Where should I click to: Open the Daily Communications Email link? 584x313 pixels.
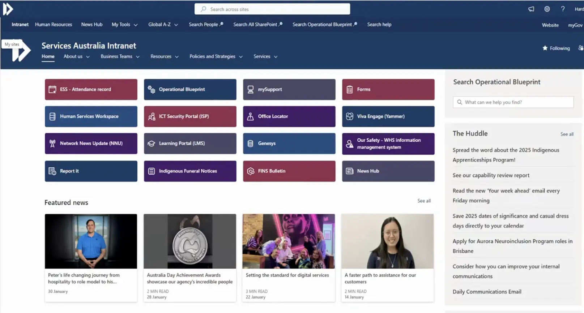[x=487, y=292]
